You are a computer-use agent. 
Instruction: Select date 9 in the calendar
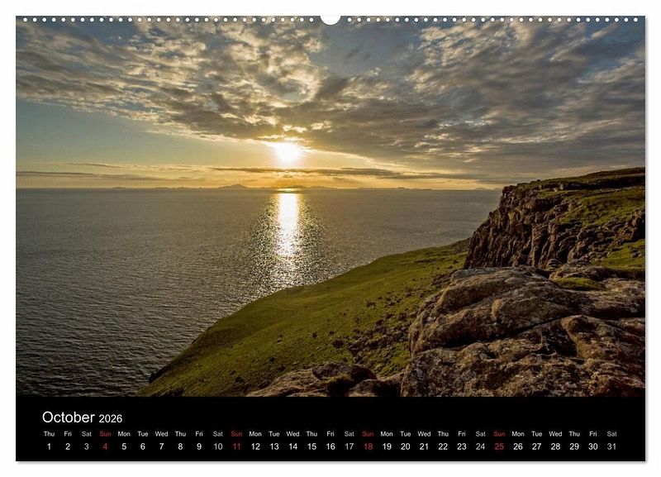199,446
